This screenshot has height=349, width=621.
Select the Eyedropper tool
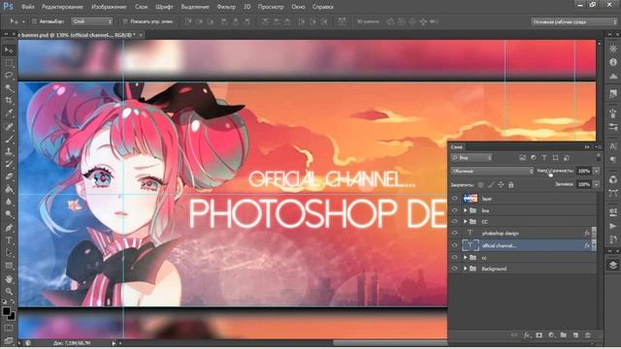9,113
